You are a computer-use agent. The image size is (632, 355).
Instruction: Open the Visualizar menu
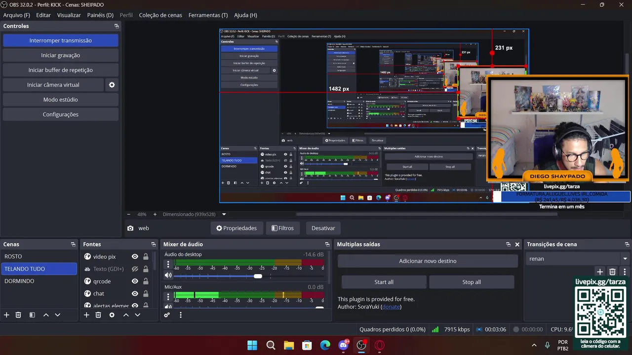(69, 15)
